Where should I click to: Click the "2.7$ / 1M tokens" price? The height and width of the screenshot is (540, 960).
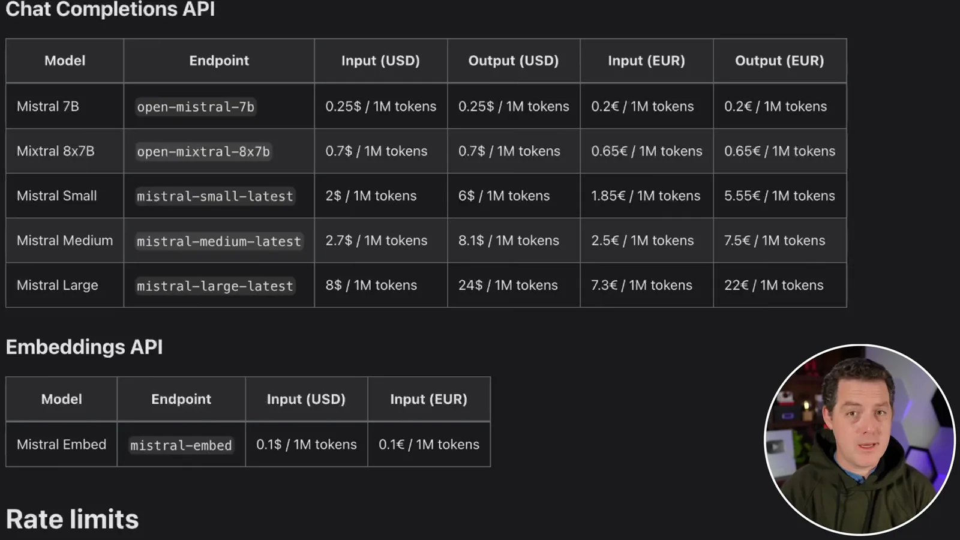click(376, 241)
